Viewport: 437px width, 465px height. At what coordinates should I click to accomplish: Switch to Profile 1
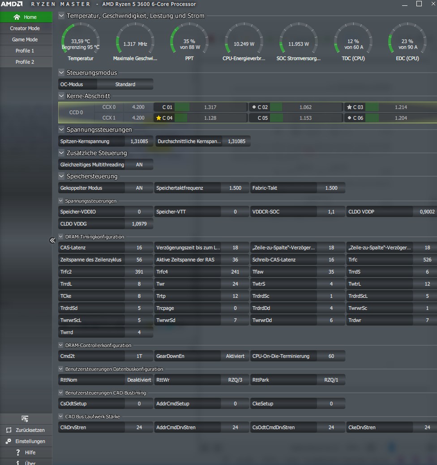pyautogui.click(x=26, y=51)
